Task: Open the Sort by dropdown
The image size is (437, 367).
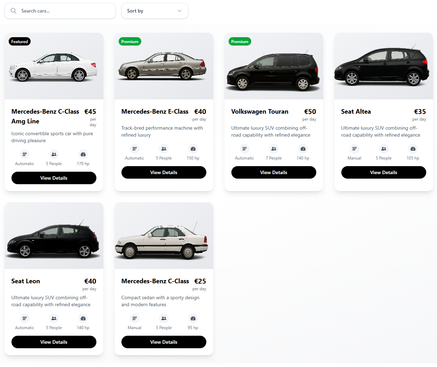Action: pos(154,11)
